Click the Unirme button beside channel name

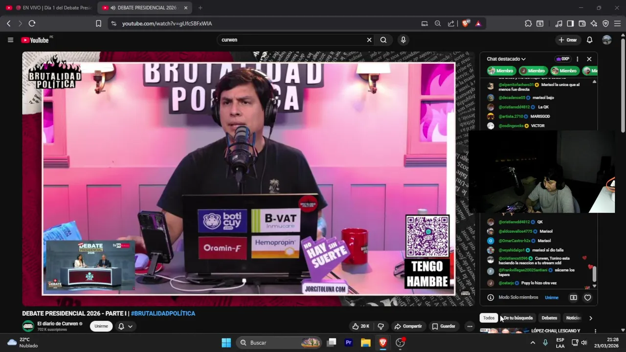pos(101,326)
